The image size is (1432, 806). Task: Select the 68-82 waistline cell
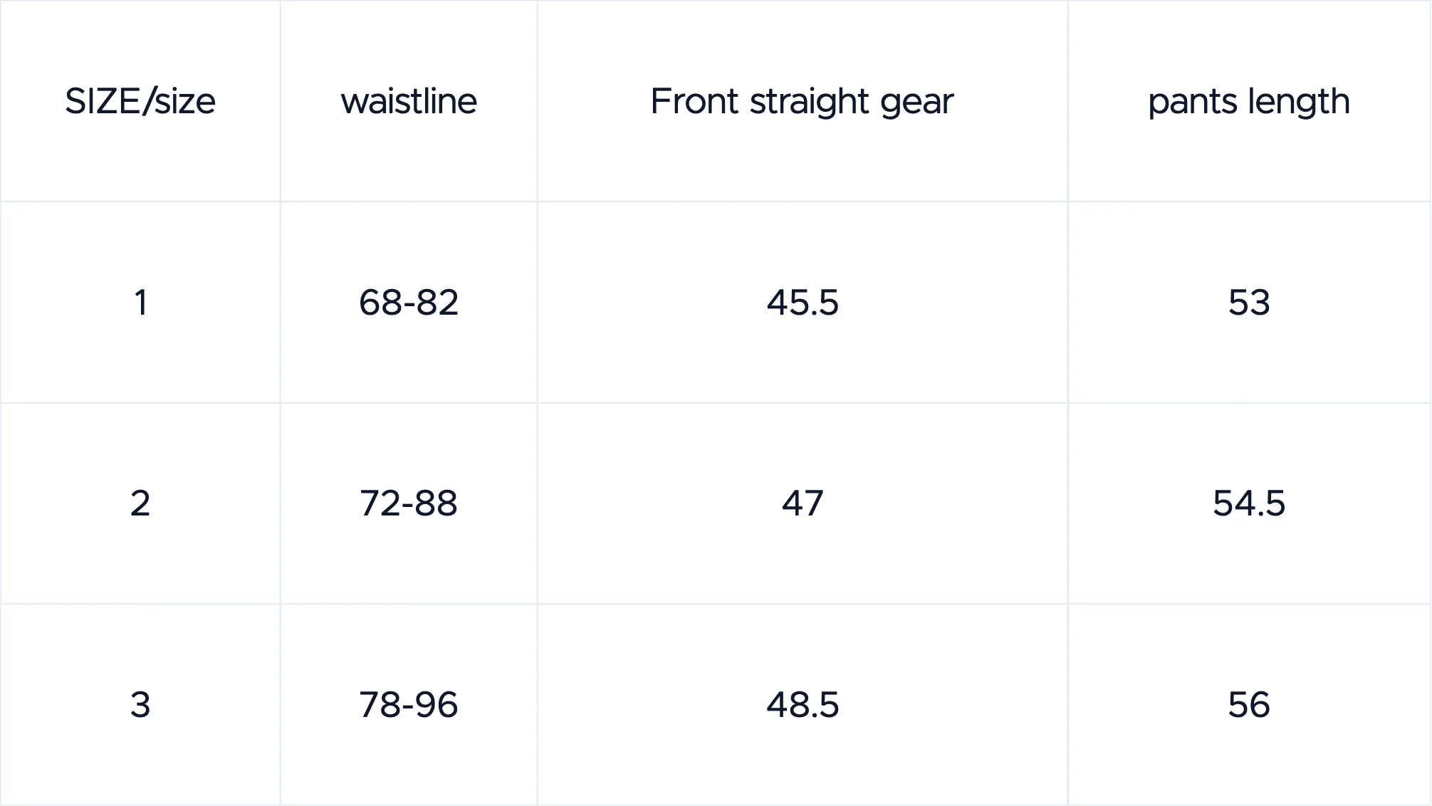[409, 303]
